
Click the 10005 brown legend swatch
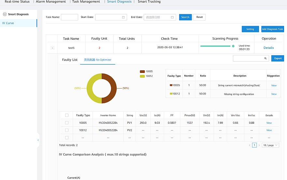(x=142, y=71)
